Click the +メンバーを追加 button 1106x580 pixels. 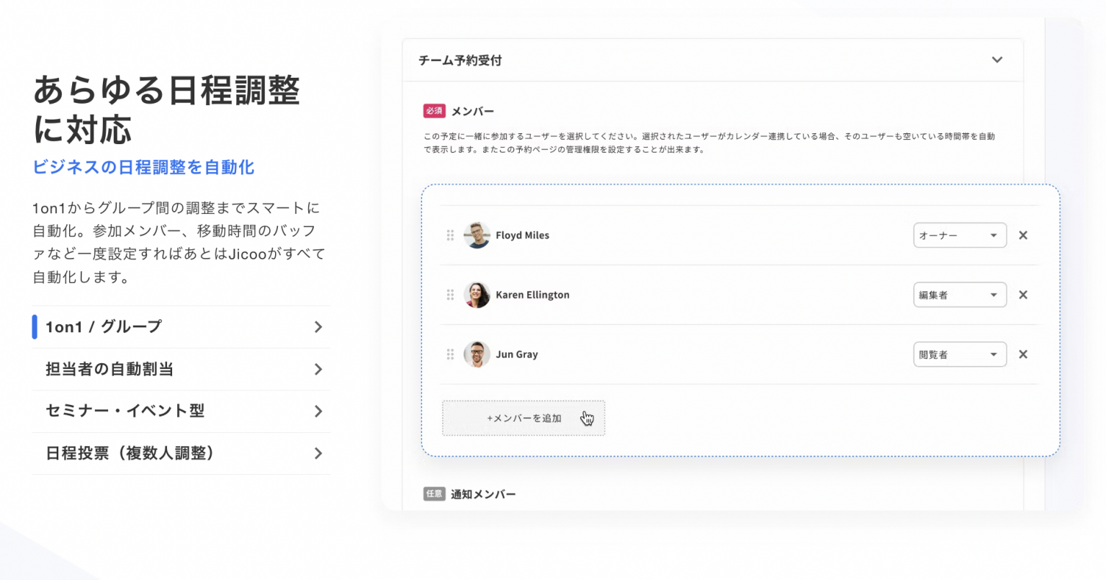pyautogui.click(x=523, y=419)
